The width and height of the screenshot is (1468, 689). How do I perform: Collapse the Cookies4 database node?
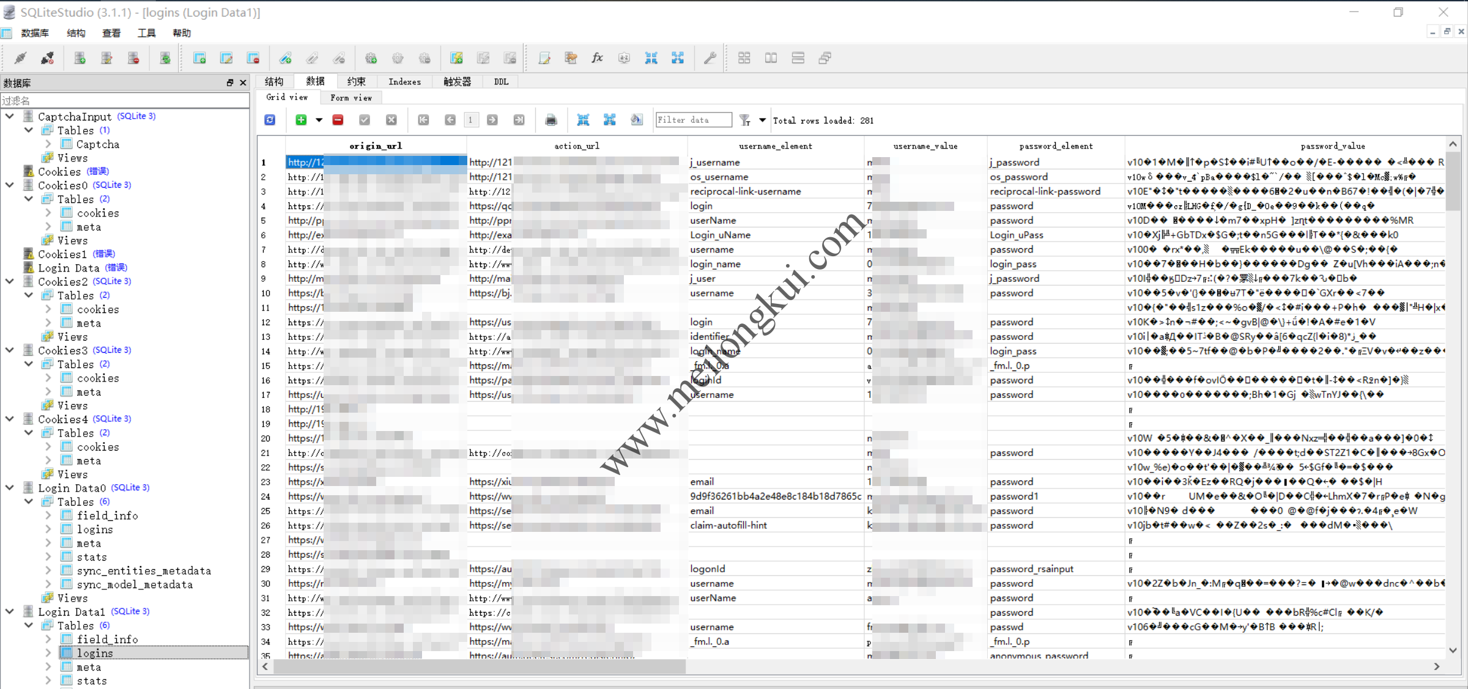[10, 419]
